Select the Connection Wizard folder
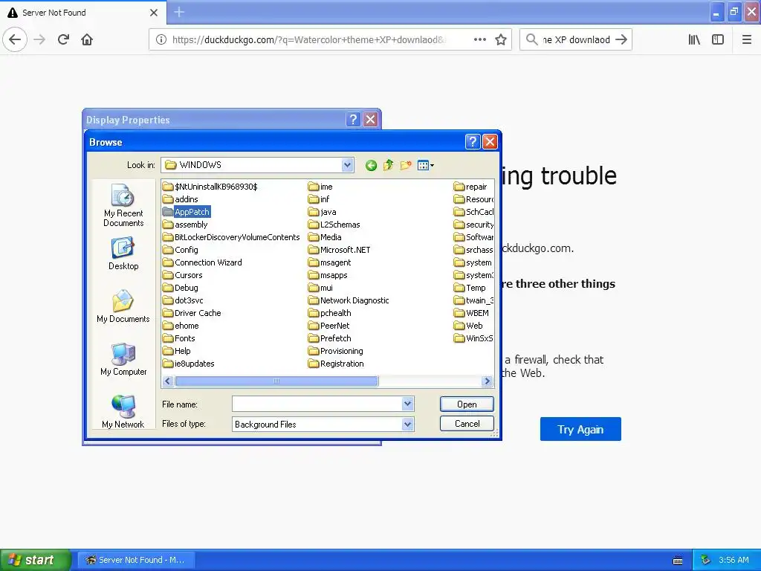 pos(202,262)
